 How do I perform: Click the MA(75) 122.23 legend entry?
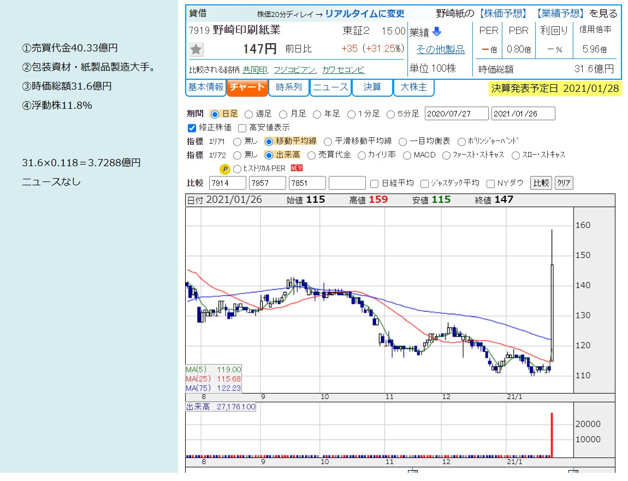pos(213,388)
